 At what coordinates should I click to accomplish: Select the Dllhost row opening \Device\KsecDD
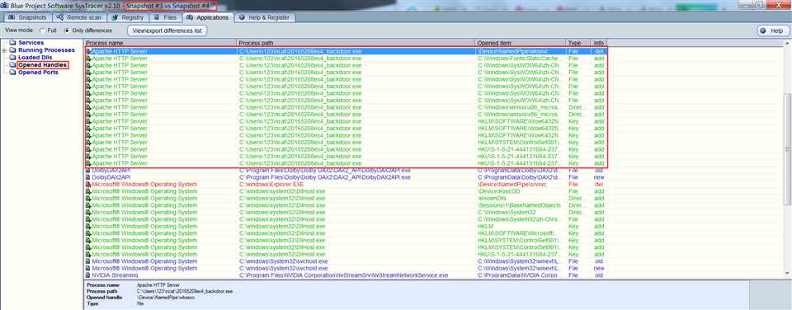click(346, 192)
